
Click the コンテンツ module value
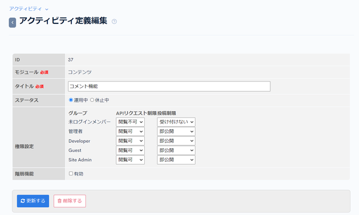(x=80, y=72)
